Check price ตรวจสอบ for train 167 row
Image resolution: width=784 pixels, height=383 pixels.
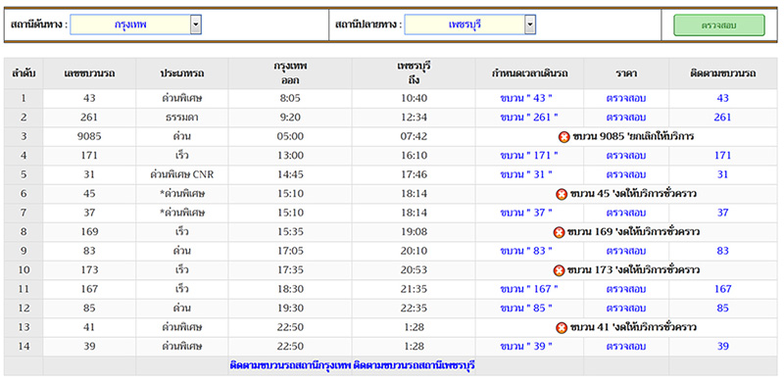626,289
